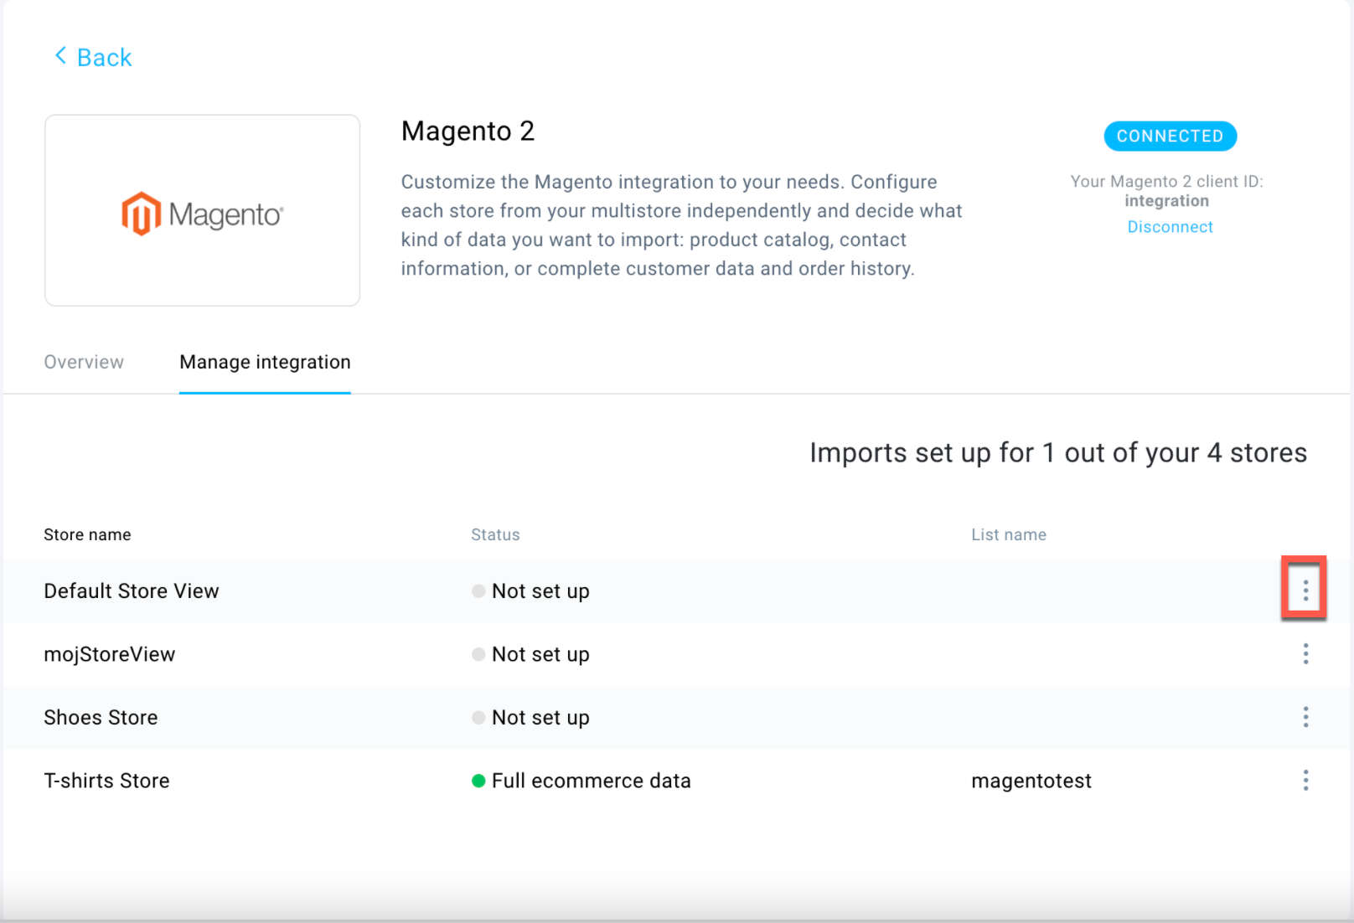Click the Disconnect link
The height and width of the screenshot is (923, 1354).
(x=1170, y=227)
